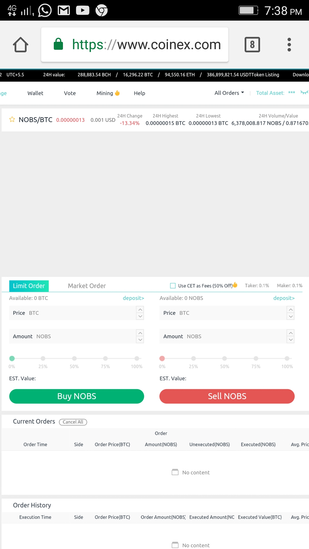Increase sell Amount with up arrow
This screenshot has width=309, height=549.
pos(291,333)
